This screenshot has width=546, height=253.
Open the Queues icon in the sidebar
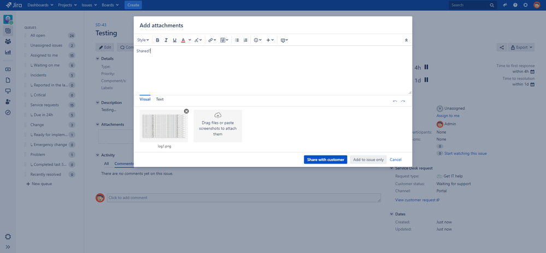(8, 31)
